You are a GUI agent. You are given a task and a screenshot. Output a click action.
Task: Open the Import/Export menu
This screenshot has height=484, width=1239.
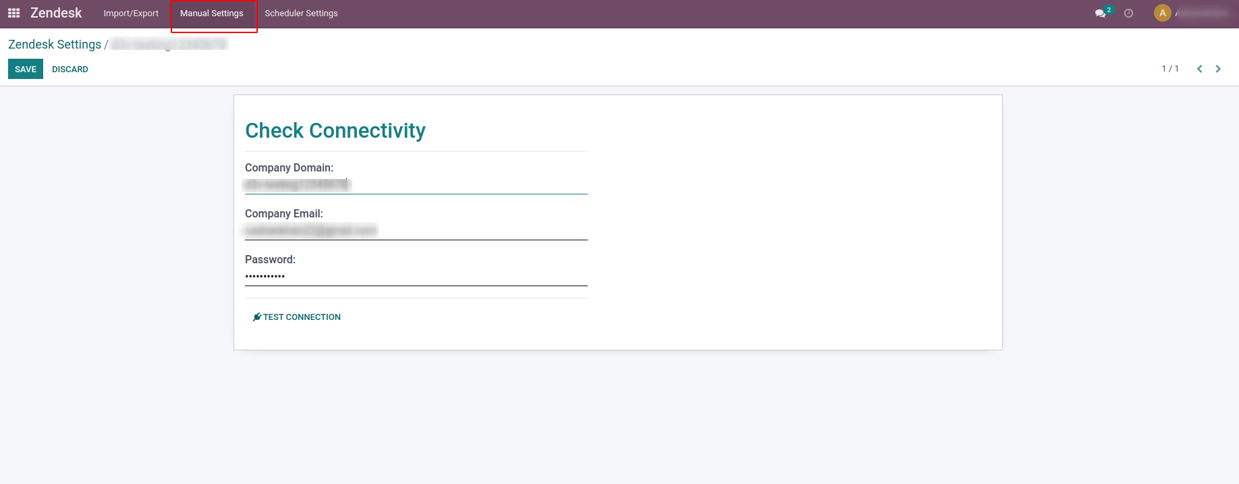point(131,14)
